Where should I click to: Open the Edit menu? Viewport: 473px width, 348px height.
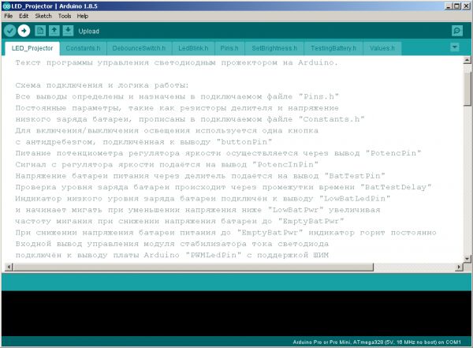point(24,16)
